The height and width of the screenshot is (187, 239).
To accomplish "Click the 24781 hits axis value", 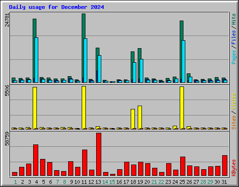I will point(7,20).
